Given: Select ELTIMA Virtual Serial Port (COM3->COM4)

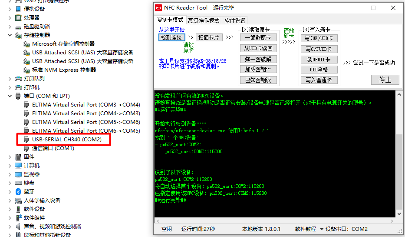Looking at the screenshot, I should (86, 105).
